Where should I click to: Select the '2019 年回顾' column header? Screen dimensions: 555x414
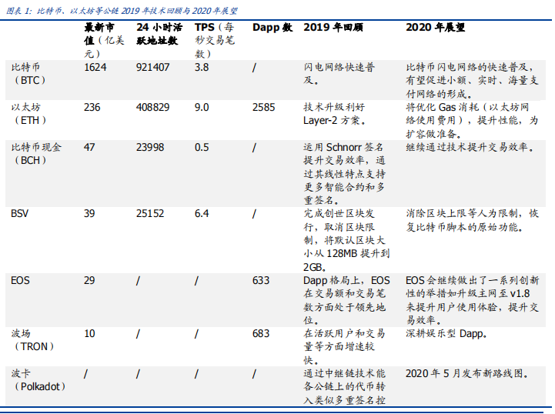point(333,28)
